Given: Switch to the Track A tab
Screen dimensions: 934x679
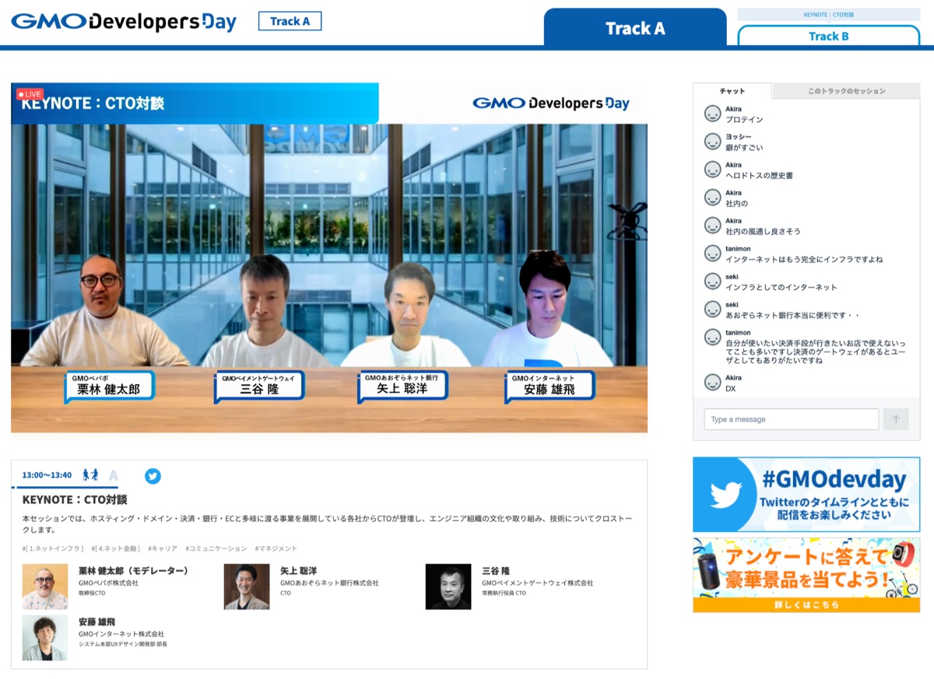Looking at the screenshot, I should pos(635,29).
